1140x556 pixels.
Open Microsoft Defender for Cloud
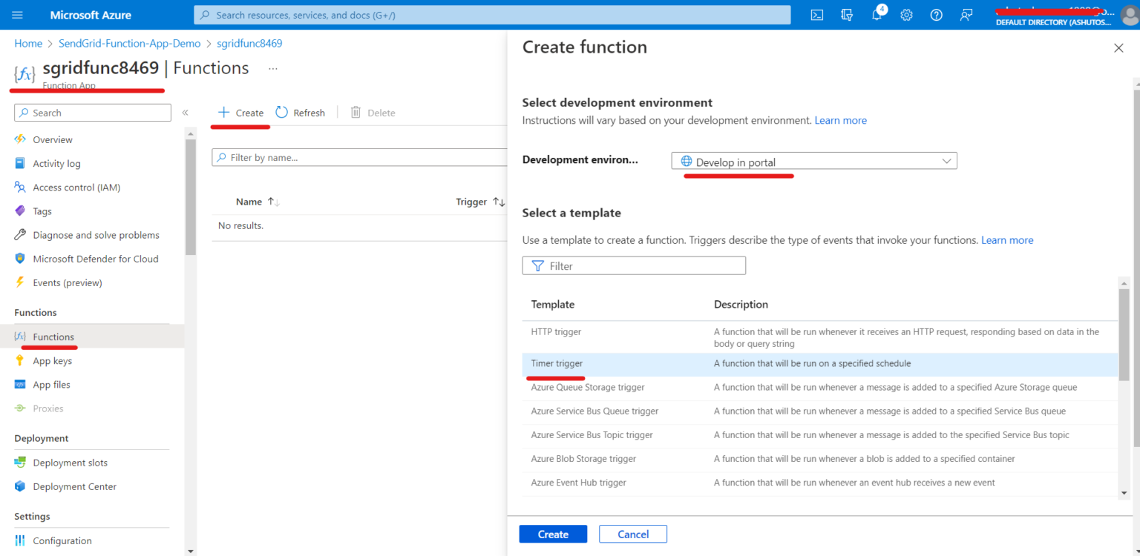96,258
